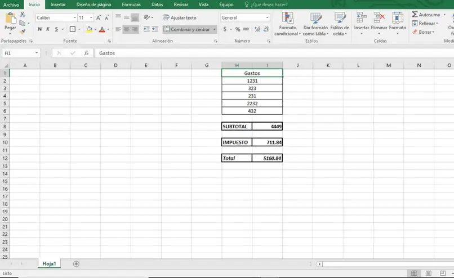Open the Formato condicional icon

[287, 18]
